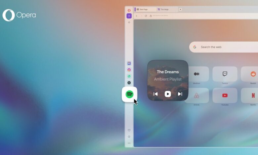
Task: Click The Dreams track title
Action: 168,72
